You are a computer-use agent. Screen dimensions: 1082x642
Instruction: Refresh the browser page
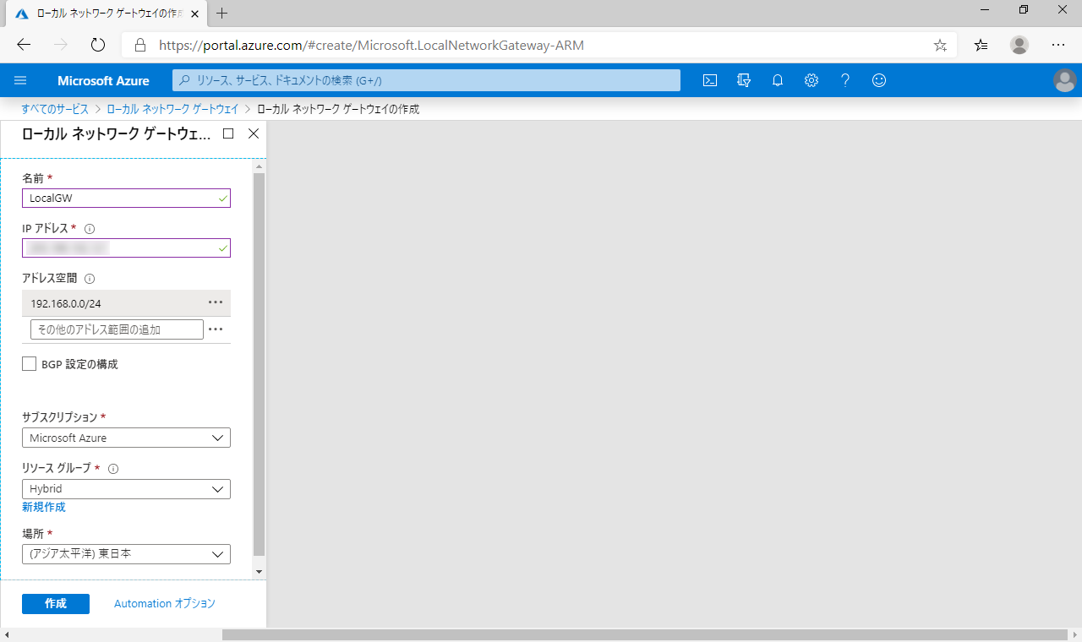tap(98, 45)
